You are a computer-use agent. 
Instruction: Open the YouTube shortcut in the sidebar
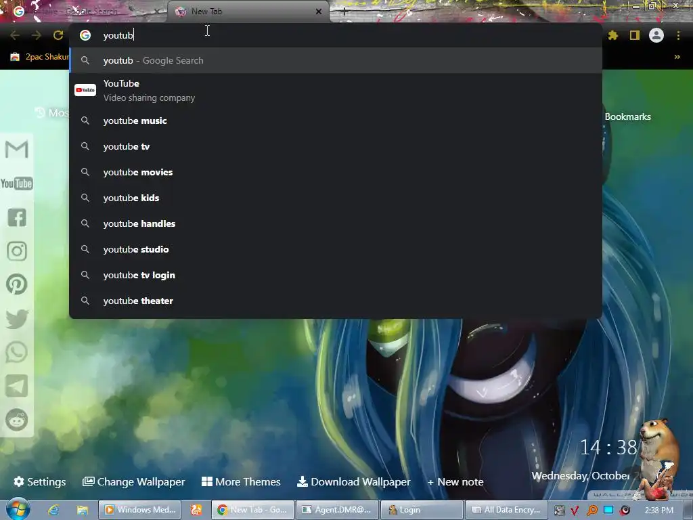(17, 183)
